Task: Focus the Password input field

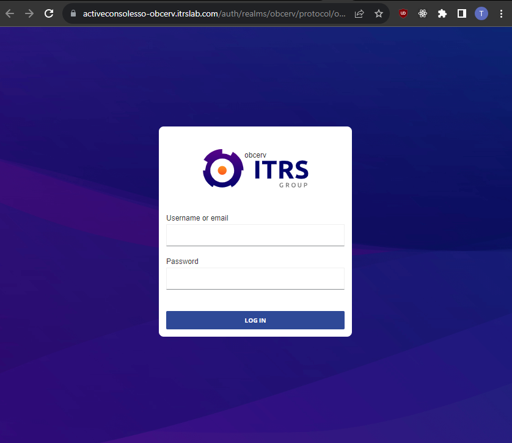Action: point(255,279)
